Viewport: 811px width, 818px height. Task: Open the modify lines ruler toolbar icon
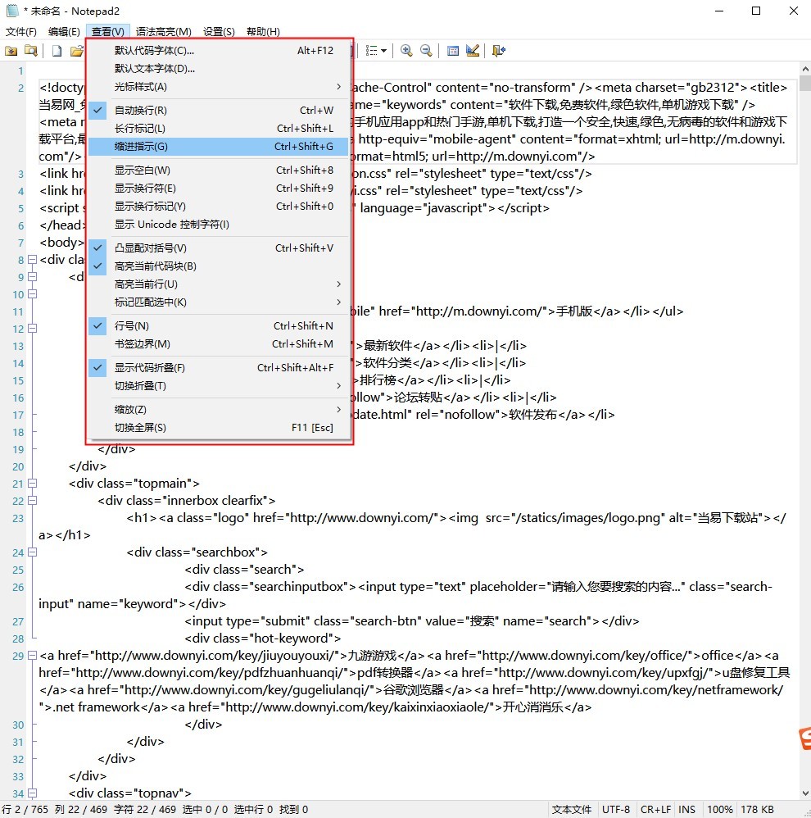tap(473, 50)
